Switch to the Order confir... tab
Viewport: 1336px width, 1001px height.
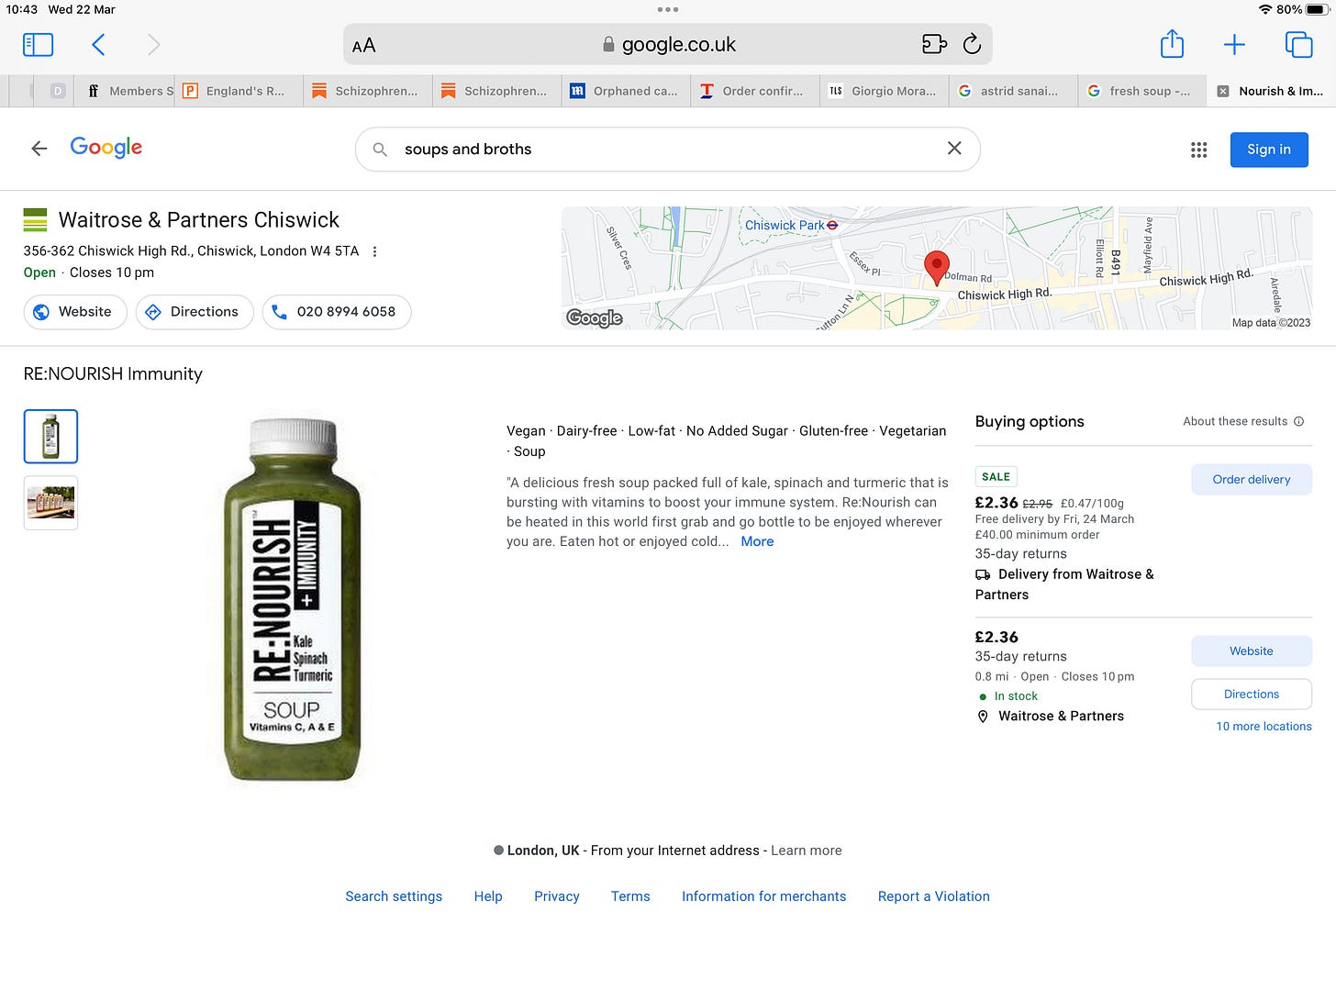point(754,91)
